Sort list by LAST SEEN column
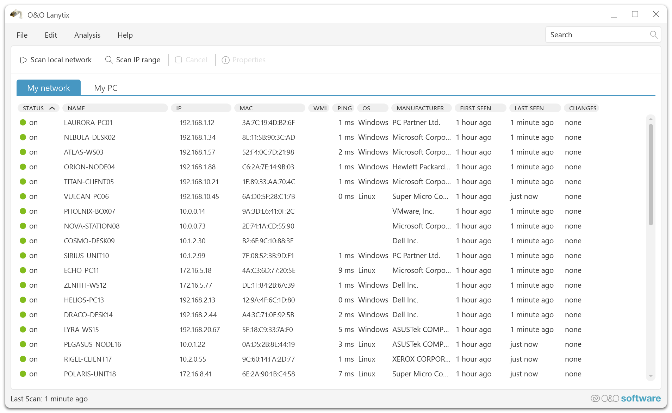 (x=529, y=108)
